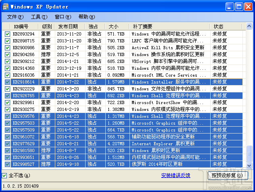
Task: Open the 工具(T) menu
Action: [39, 17]
